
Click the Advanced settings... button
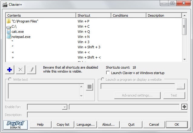(x=137, y=95)
